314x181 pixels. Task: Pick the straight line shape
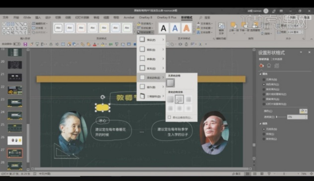coord(17,24)
